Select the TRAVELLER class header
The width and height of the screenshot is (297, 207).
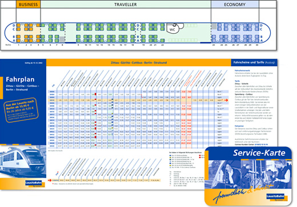click(126, 5)
